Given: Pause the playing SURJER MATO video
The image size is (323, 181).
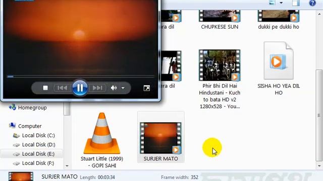Looking at the screenshot, I should [80, 88].
